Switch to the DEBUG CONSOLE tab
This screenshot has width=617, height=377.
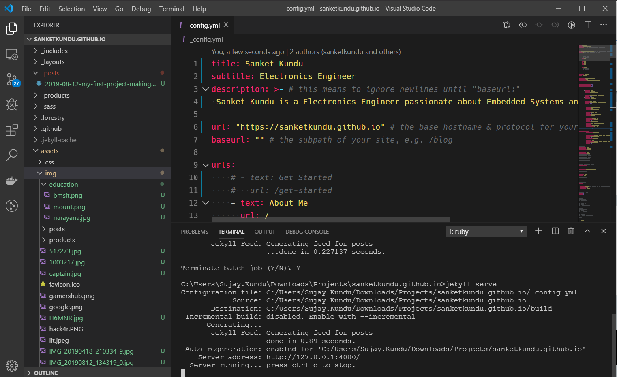[x=307, y=231]
